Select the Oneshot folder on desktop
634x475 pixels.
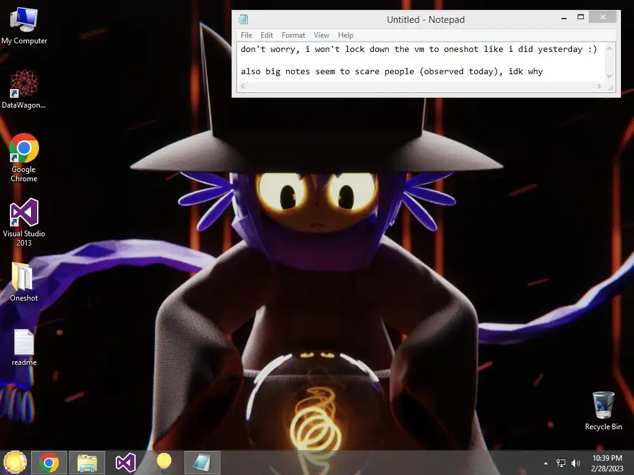coord(24,281)
